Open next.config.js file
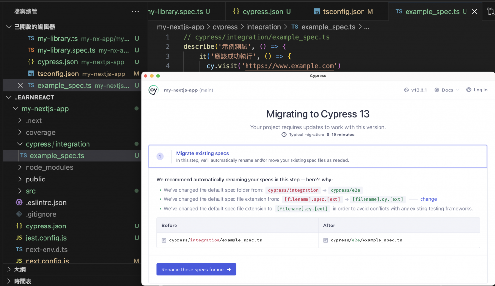This screenshot has height=286, width=495. [73, 261]
